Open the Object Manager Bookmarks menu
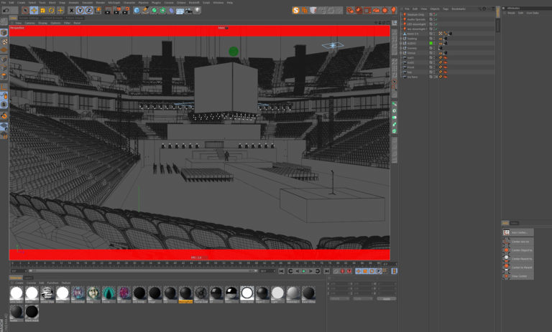This screenshot has width=552, height=332. click(459, 9)
